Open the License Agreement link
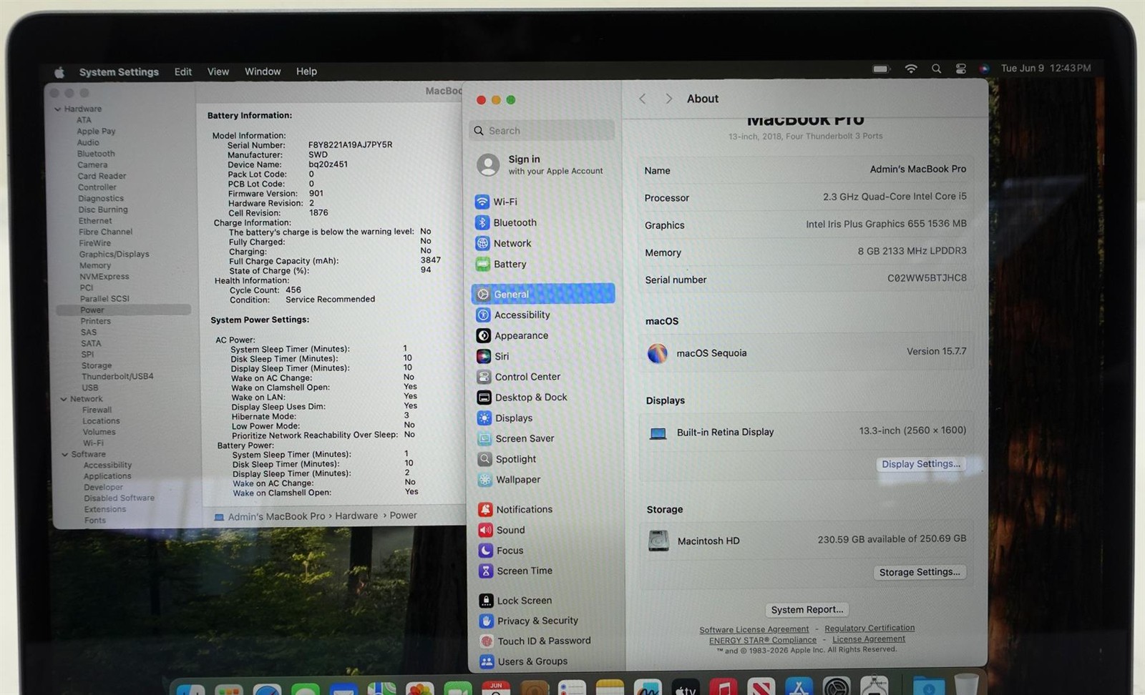 pyautogui.click(x=869, y=639)
